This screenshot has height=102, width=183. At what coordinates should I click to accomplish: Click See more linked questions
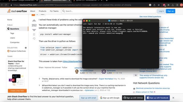[150, 16]
